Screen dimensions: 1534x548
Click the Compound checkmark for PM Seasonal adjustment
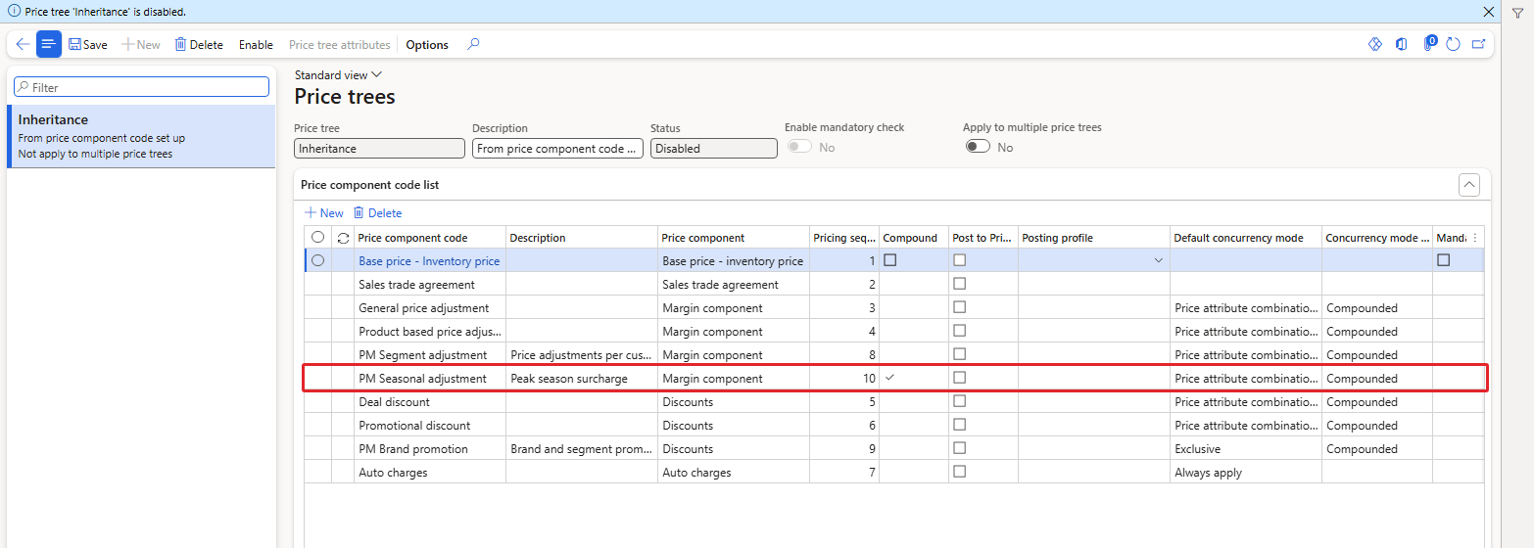(x=889, y=378)
